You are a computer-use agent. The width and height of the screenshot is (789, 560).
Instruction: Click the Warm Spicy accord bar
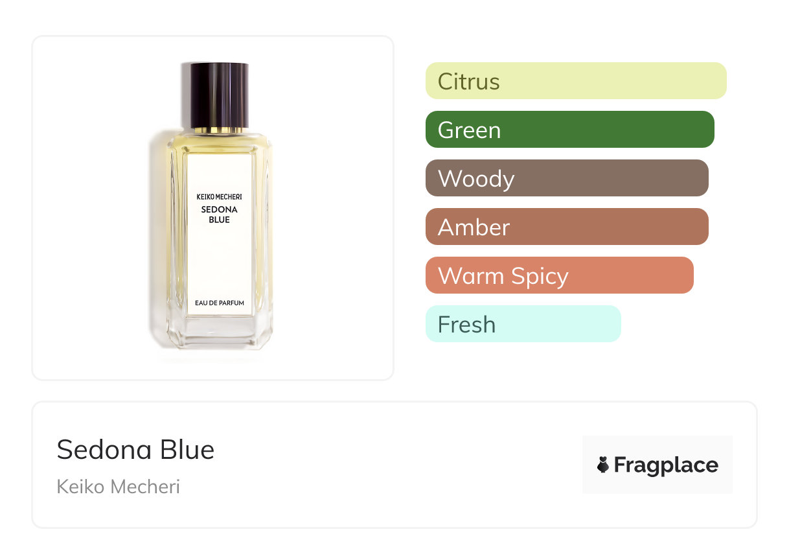559,275
